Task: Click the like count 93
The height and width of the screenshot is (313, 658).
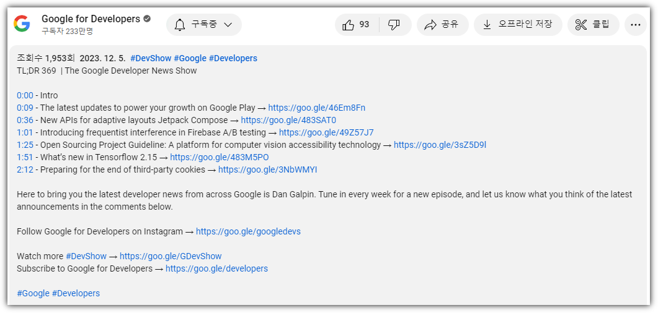Action: point(364,25)
